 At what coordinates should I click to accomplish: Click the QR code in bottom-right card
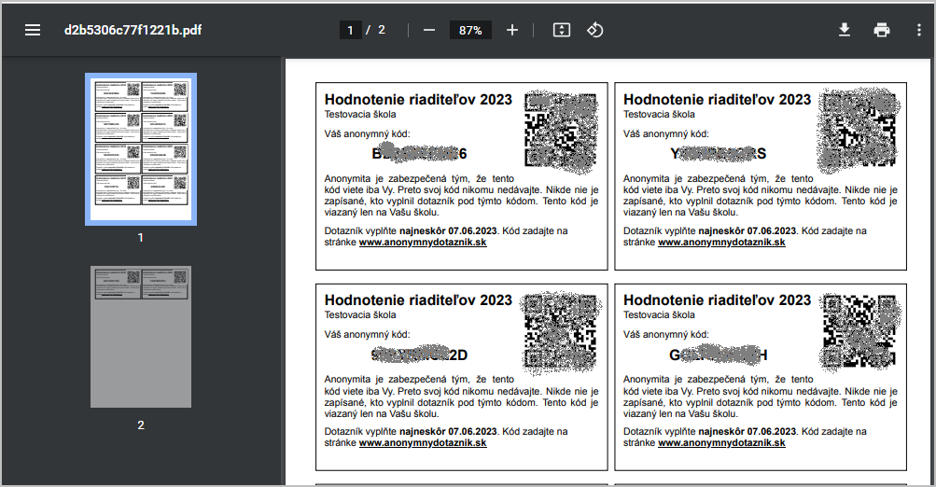859,331
